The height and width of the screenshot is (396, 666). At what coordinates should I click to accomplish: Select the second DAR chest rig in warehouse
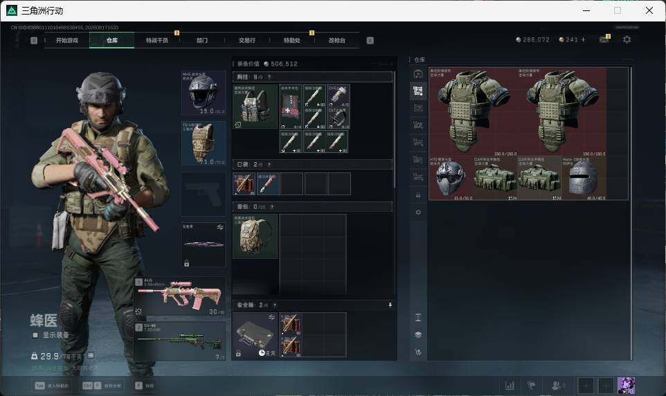(x=539, y=178)
